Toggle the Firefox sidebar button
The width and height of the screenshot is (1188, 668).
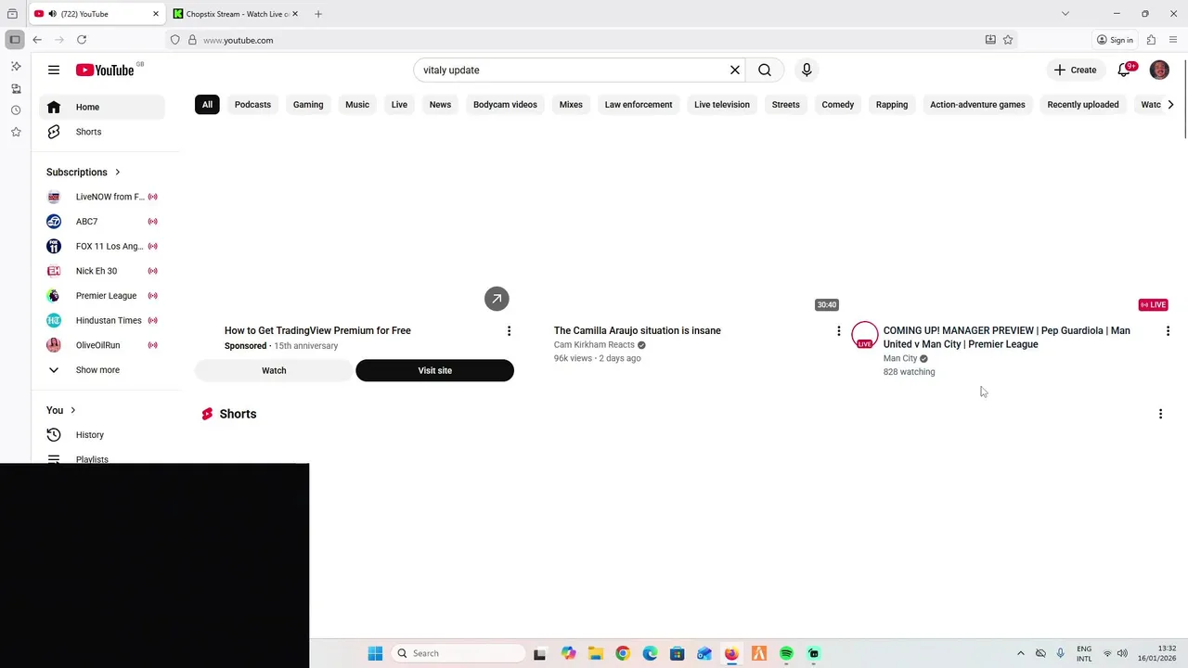[15, 40]
